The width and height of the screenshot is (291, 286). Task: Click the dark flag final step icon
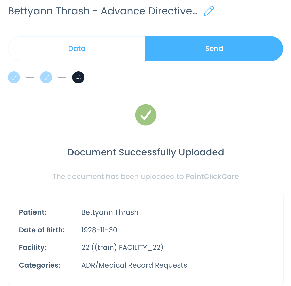coord(78,77)
